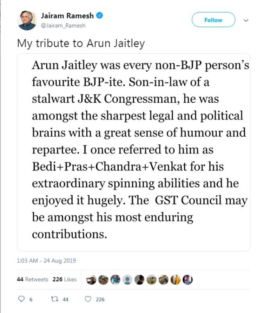
Task: Click the reply count number 6
Action: pyautogui.click(x=30, y=300)
